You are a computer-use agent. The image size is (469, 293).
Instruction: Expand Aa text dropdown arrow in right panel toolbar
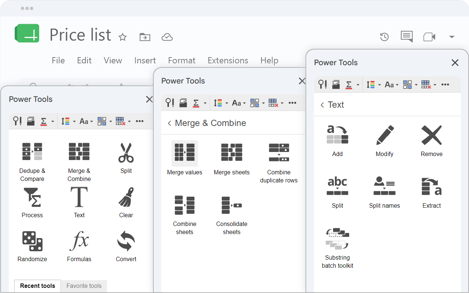click(x=397, y=85)
